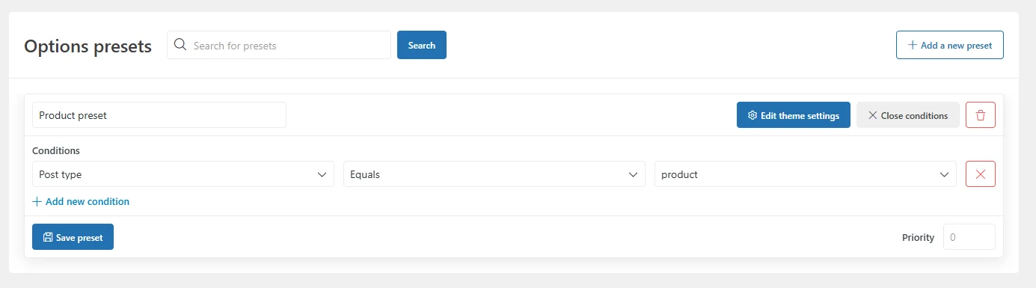This screenshot has height=288, width=1036.
Task: Remove the condition with the red X icon
Action: (981, 174)
